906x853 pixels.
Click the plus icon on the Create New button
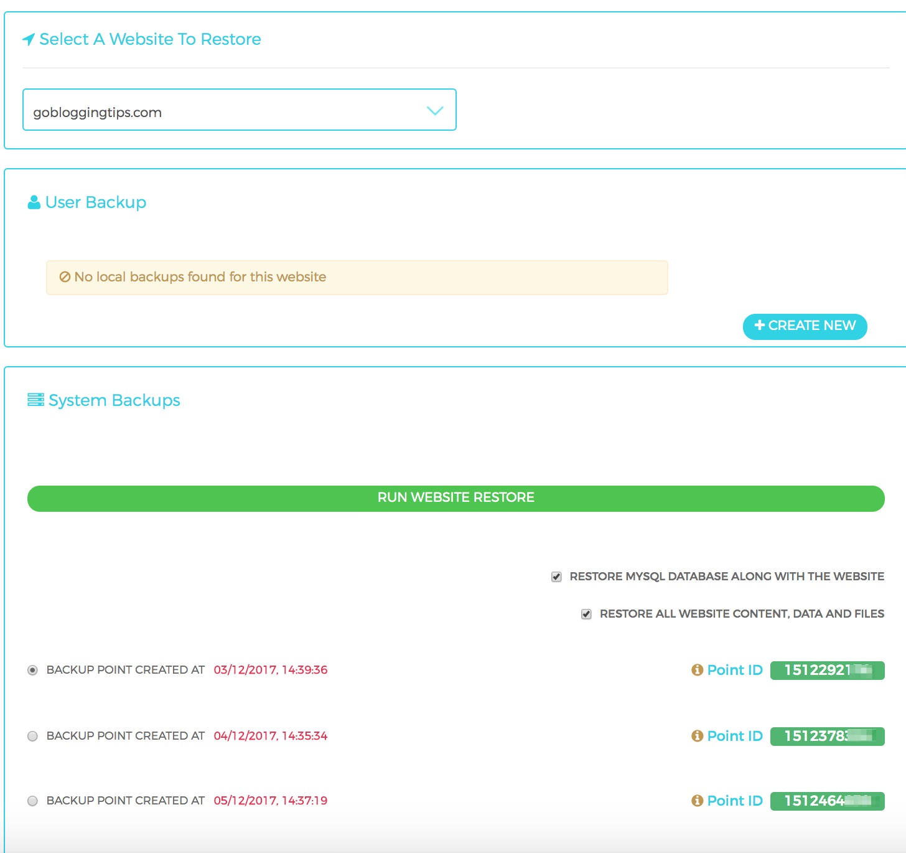point(759,325)
